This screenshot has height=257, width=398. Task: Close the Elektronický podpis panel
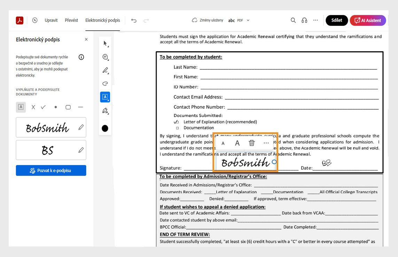tap(86, 39)
